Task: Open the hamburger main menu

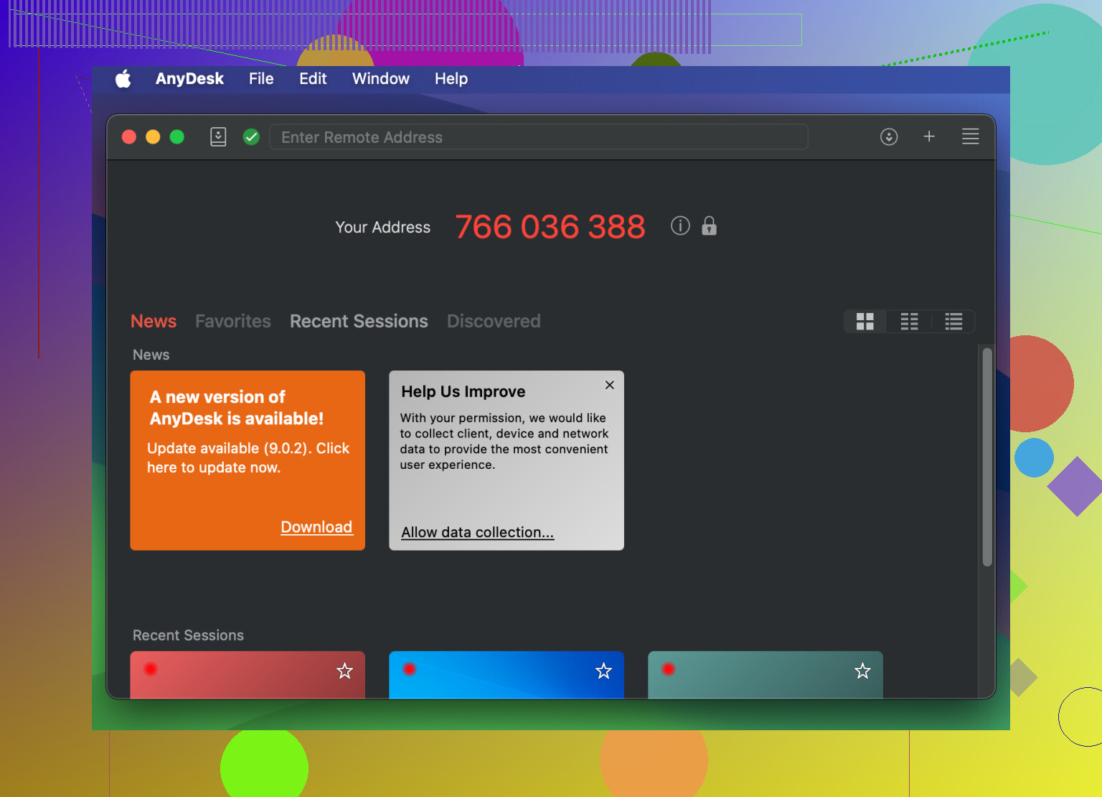Action: coord(970,136)
